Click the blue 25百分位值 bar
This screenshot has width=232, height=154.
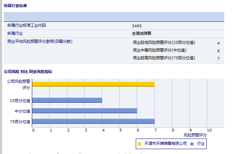[x=67, y=100]
